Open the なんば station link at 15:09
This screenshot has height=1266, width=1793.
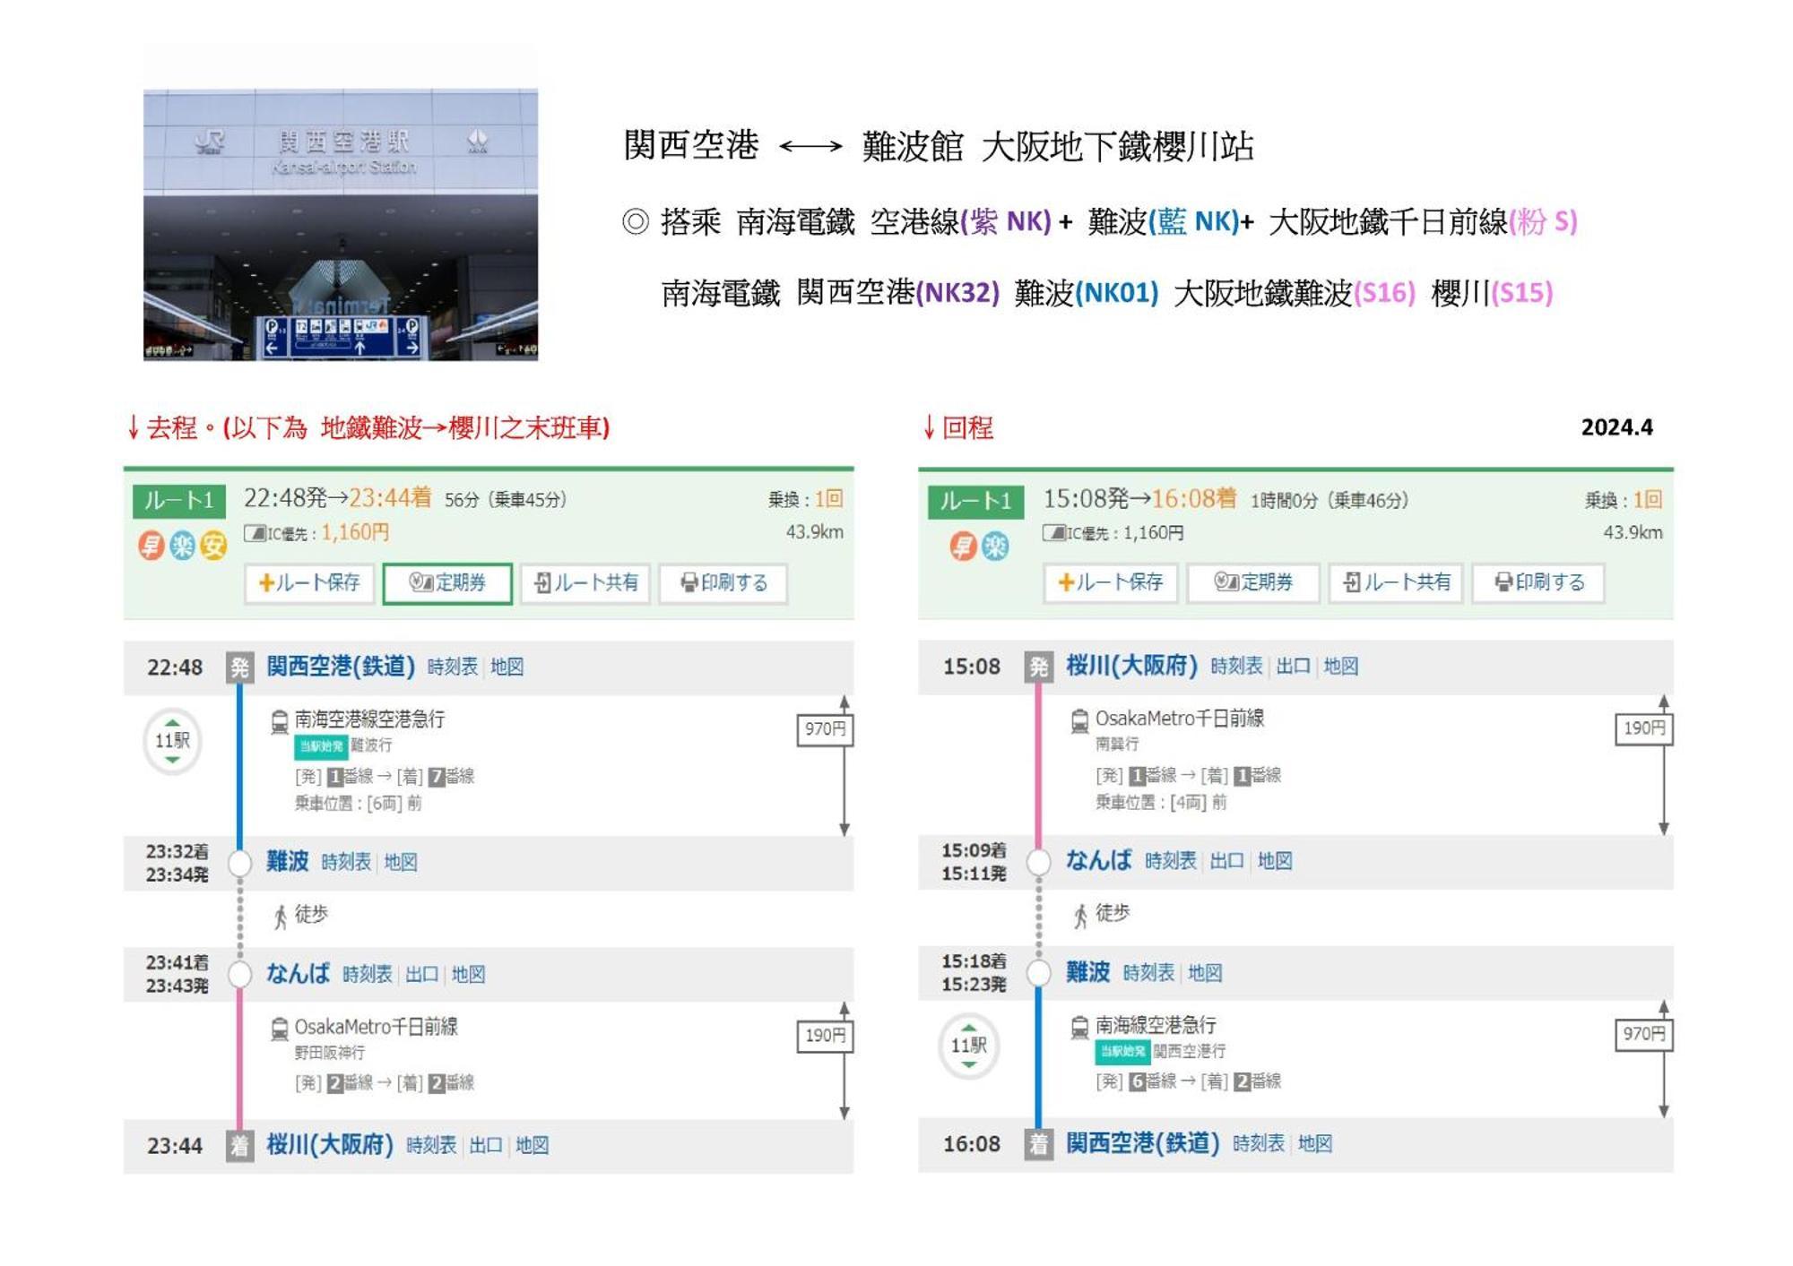(1098, 861)
